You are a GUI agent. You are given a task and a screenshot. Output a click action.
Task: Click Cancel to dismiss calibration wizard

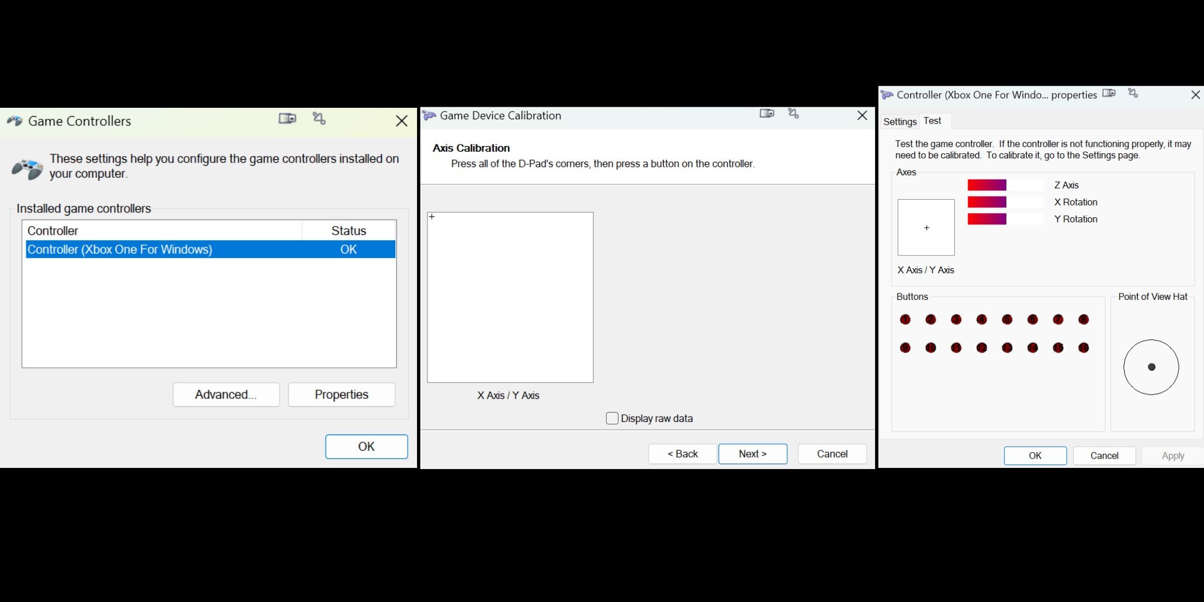[833, 452]
